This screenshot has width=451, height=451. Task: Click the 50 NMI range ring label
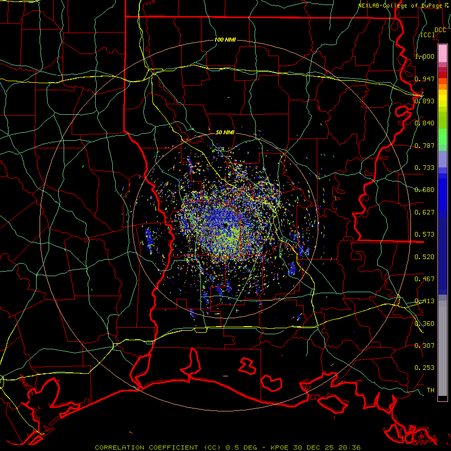[225, 133]
